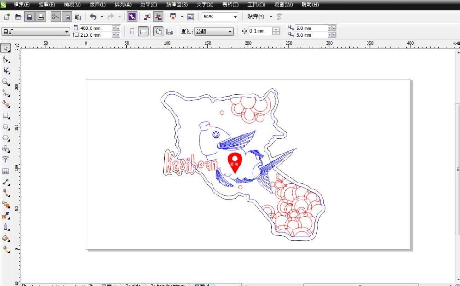460x286 pixels.
Task: Create a new document via toolbar icon
Action: point(7,17)
